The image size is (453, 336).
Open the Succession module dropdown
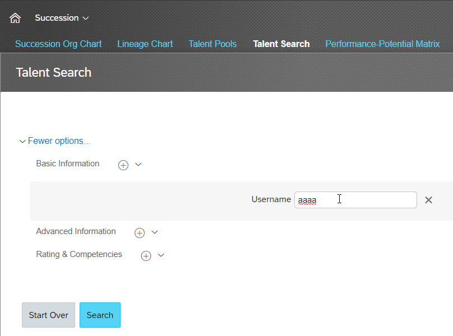[62, 18]
